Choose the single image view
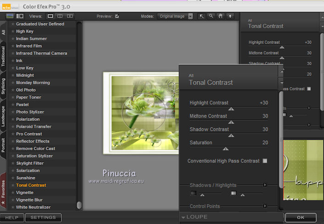The height and width of the screenshot is (224, 324). click(x=50, y=16)
